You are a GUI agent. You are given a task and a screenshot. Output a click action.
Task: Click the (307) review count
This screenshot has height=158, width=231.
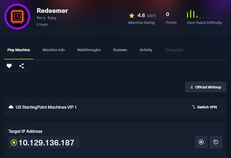tap(151, 16)
